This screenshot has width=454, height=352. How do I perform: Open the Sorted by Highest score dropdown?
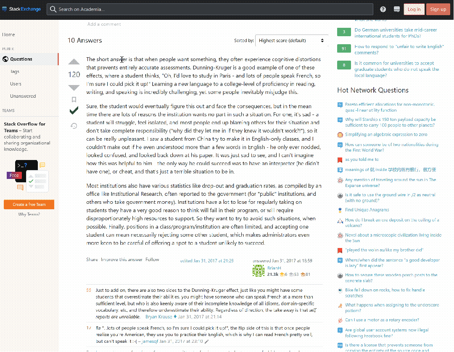click(x=291, y=40)
